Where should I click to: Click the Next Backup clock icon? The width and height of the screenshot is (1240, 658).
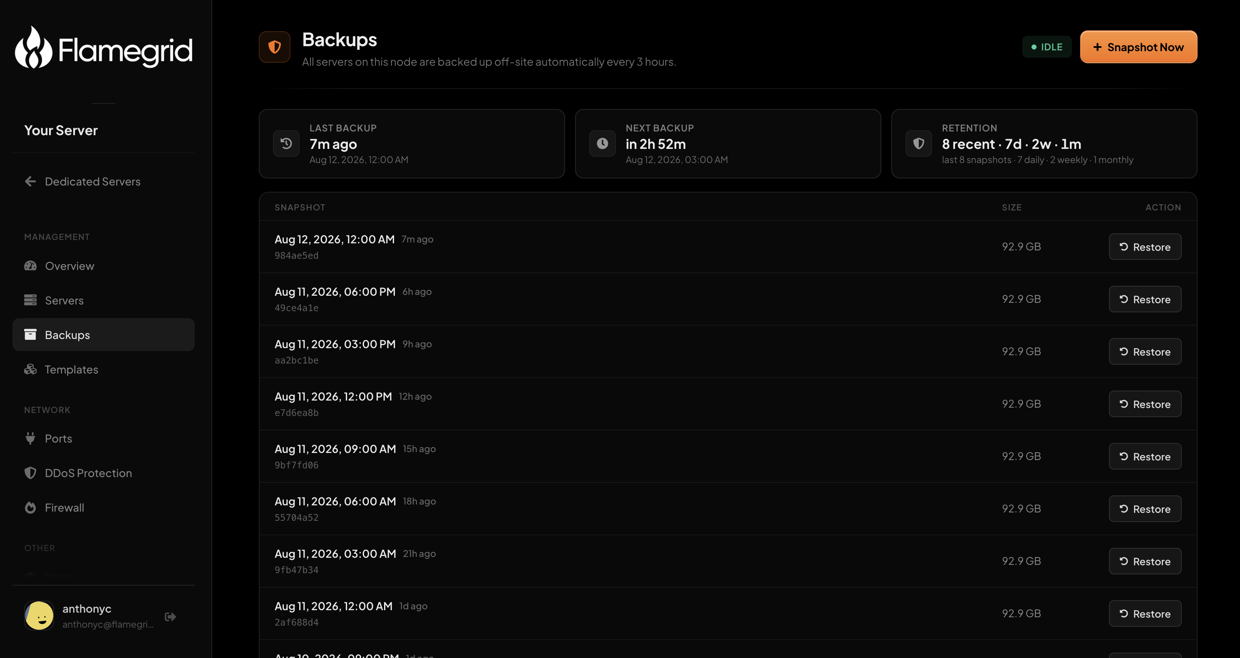point(602,143)
